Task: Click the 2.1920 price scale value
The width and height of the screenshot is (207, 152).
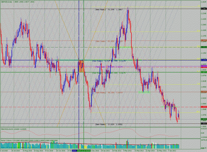Action: [204, 30]
